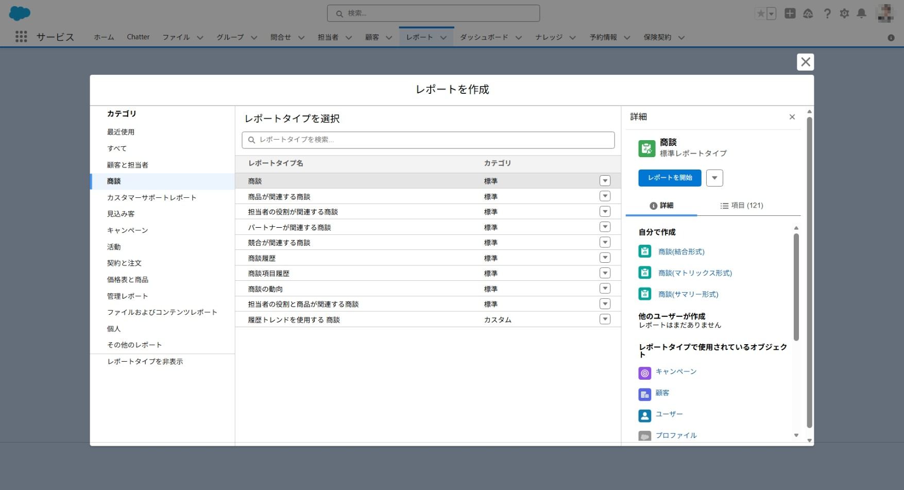This screenshot has height=490, width=904.
Task: Click the notifications bell icon
Action: 861,14
